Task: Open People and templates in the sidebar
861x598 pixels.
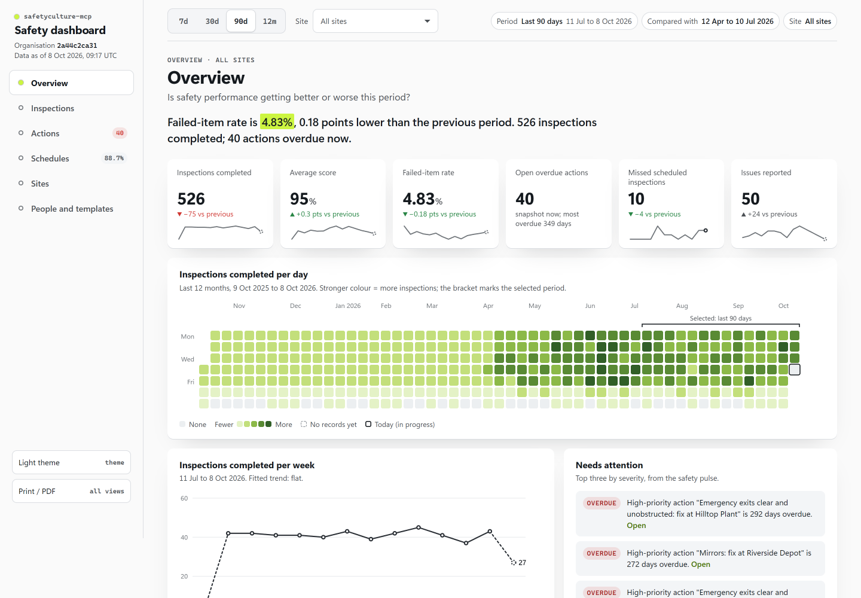Action: pos(71,209)
